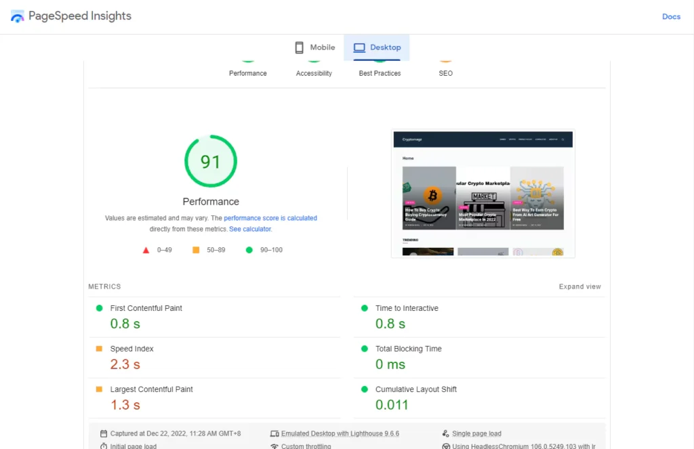Viewport: 694px width, 449px height.
Task: Click the 91 performance score gauge
Action: tap(211, 161)
